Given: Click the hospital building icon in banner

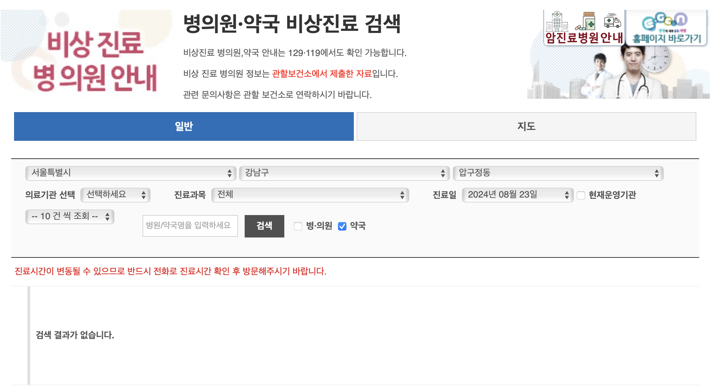Looking at the screenshot, I should (x=557, y=22).
